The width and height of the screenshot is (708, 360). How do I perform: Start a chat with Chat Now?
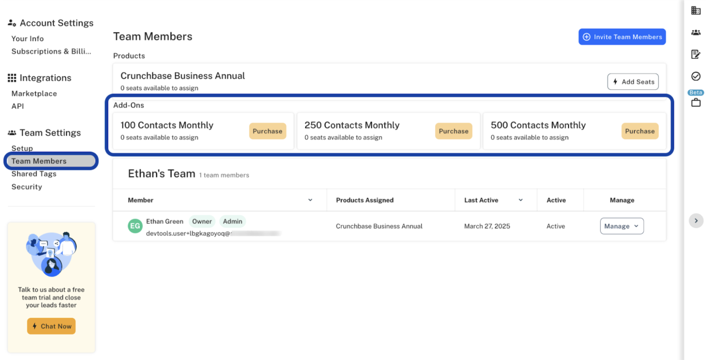pos(51,326)
